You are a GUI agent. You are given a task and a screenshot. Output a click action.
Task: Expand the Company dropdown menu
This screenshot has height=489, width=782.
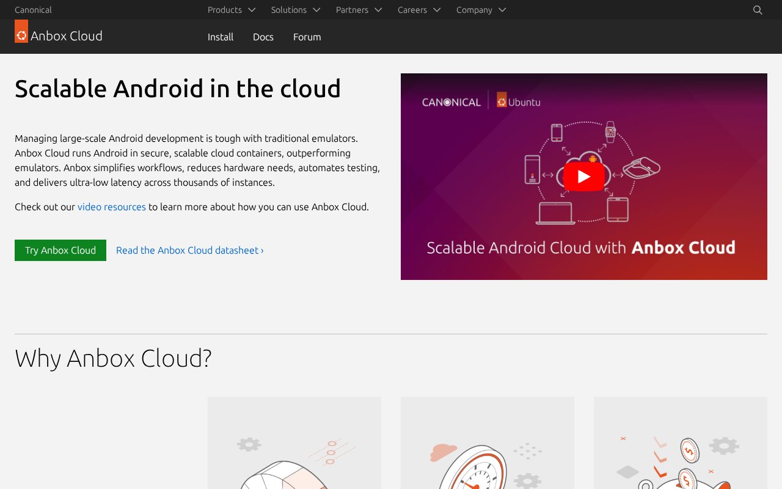(x=481, y=10)
